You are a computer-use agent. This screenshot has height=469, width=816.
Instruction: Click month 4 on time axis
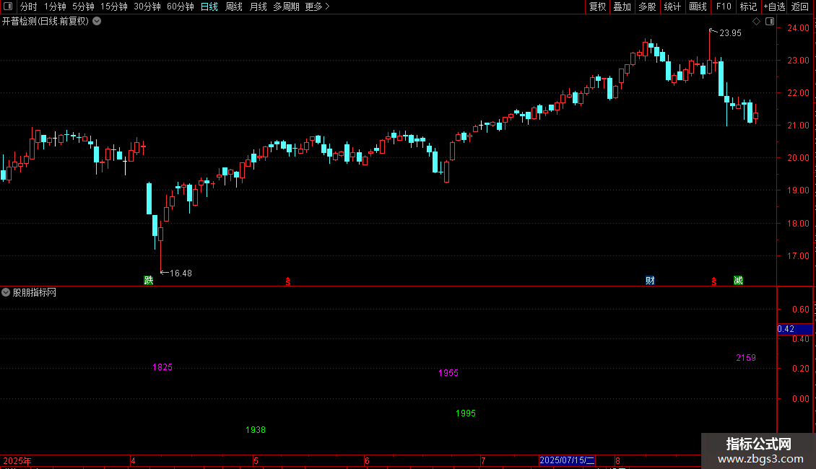click(133, 460)
